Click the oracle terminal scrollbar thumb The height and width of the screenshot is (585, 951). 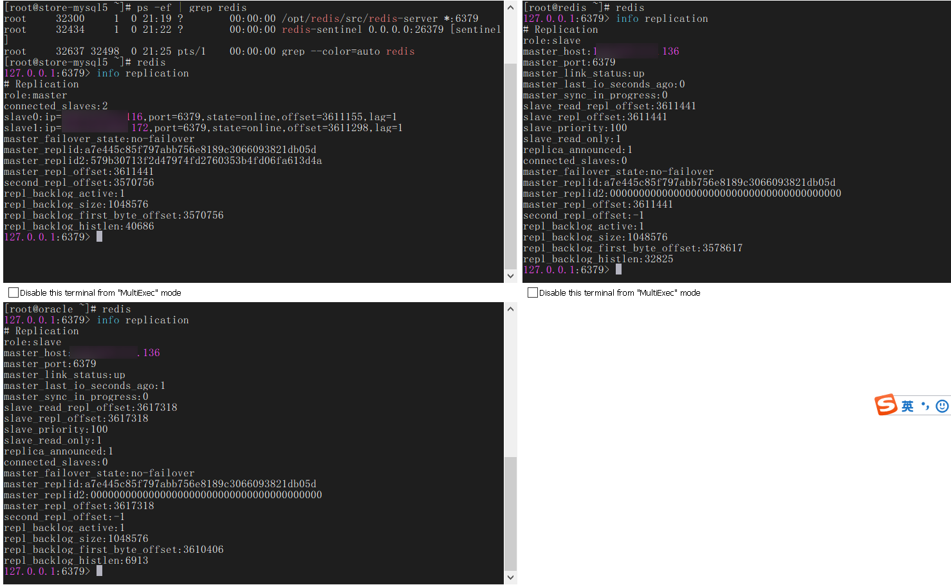coord(511,513)
